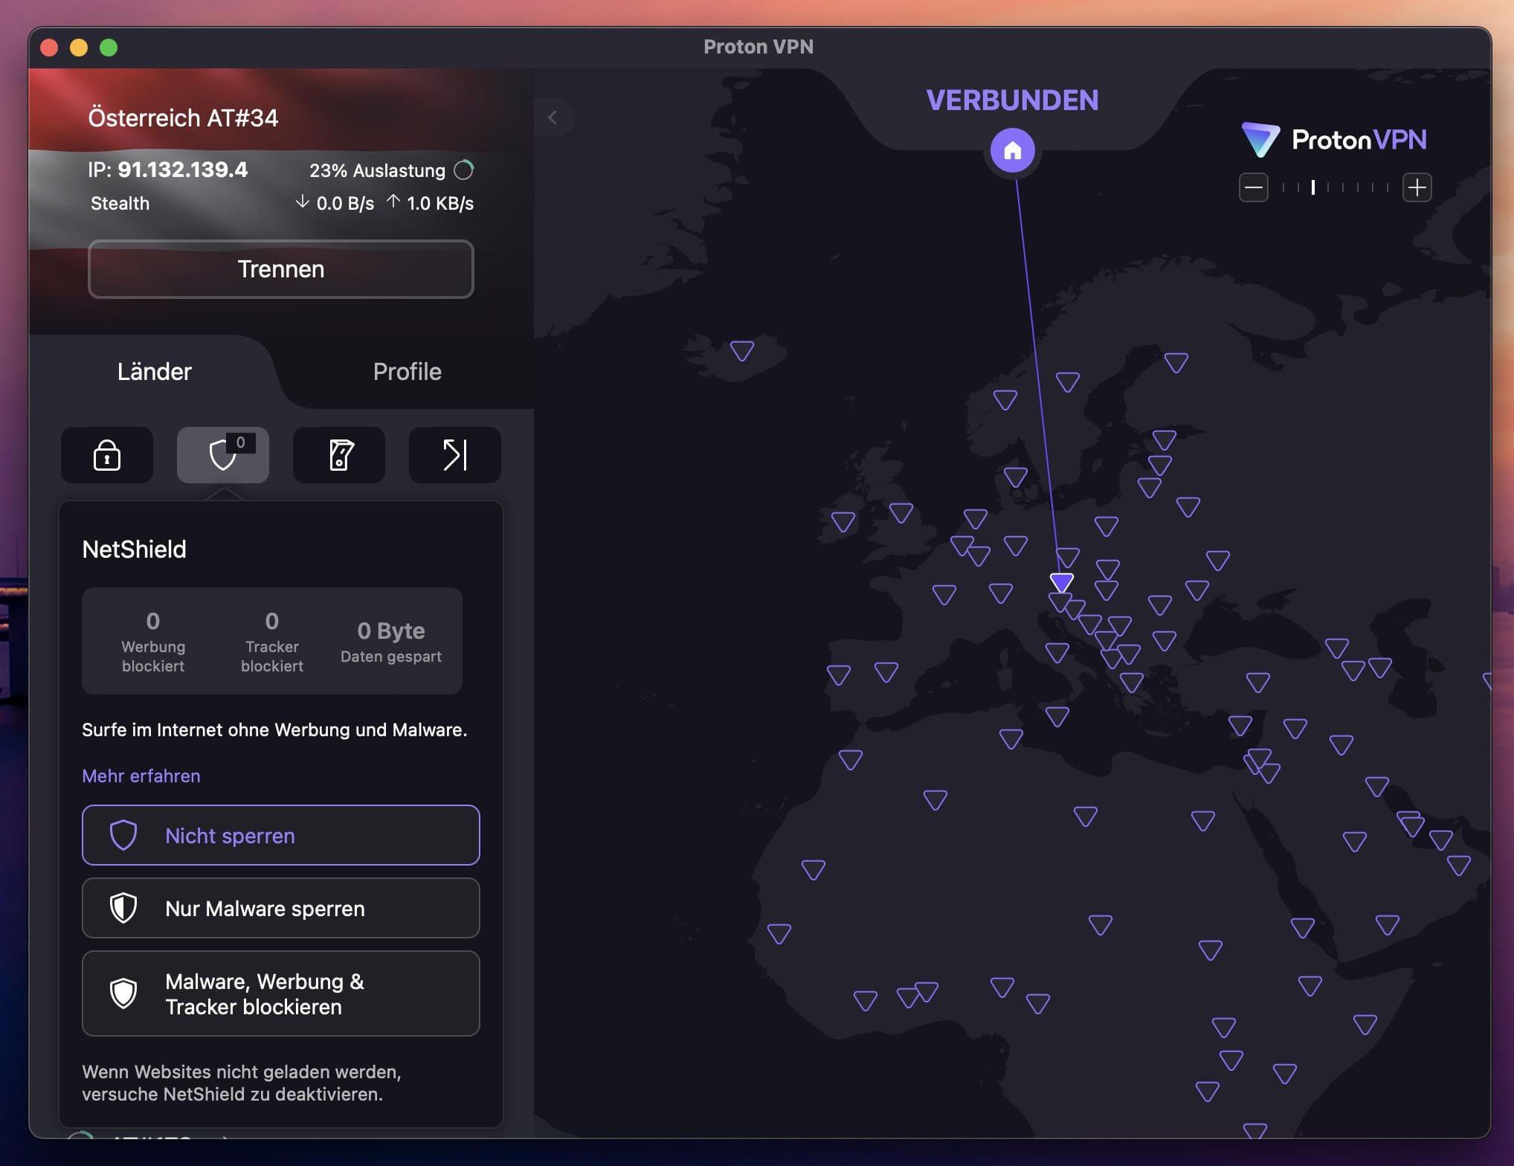Maximize the Proton VPN window
Viewport: 1514px width, 1166px height.
[109, 48]
